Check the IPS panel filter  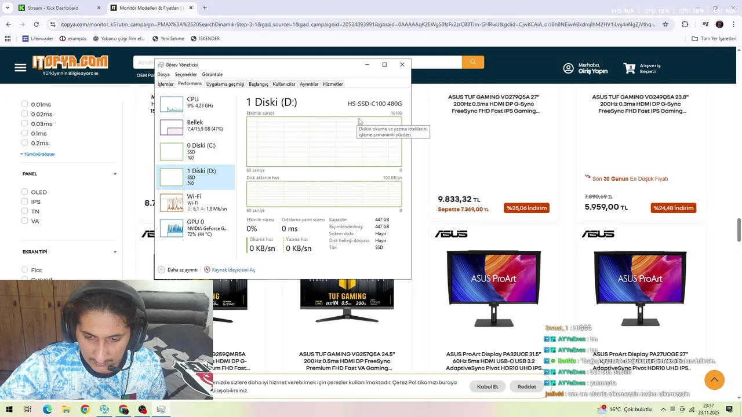pyautogui.click(x=24, y=202)
